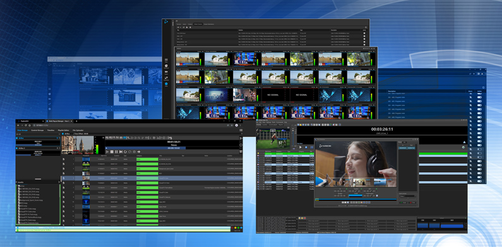502x247 pixels.
Task: Click the browser back arrow
Action: coord(18,125)
